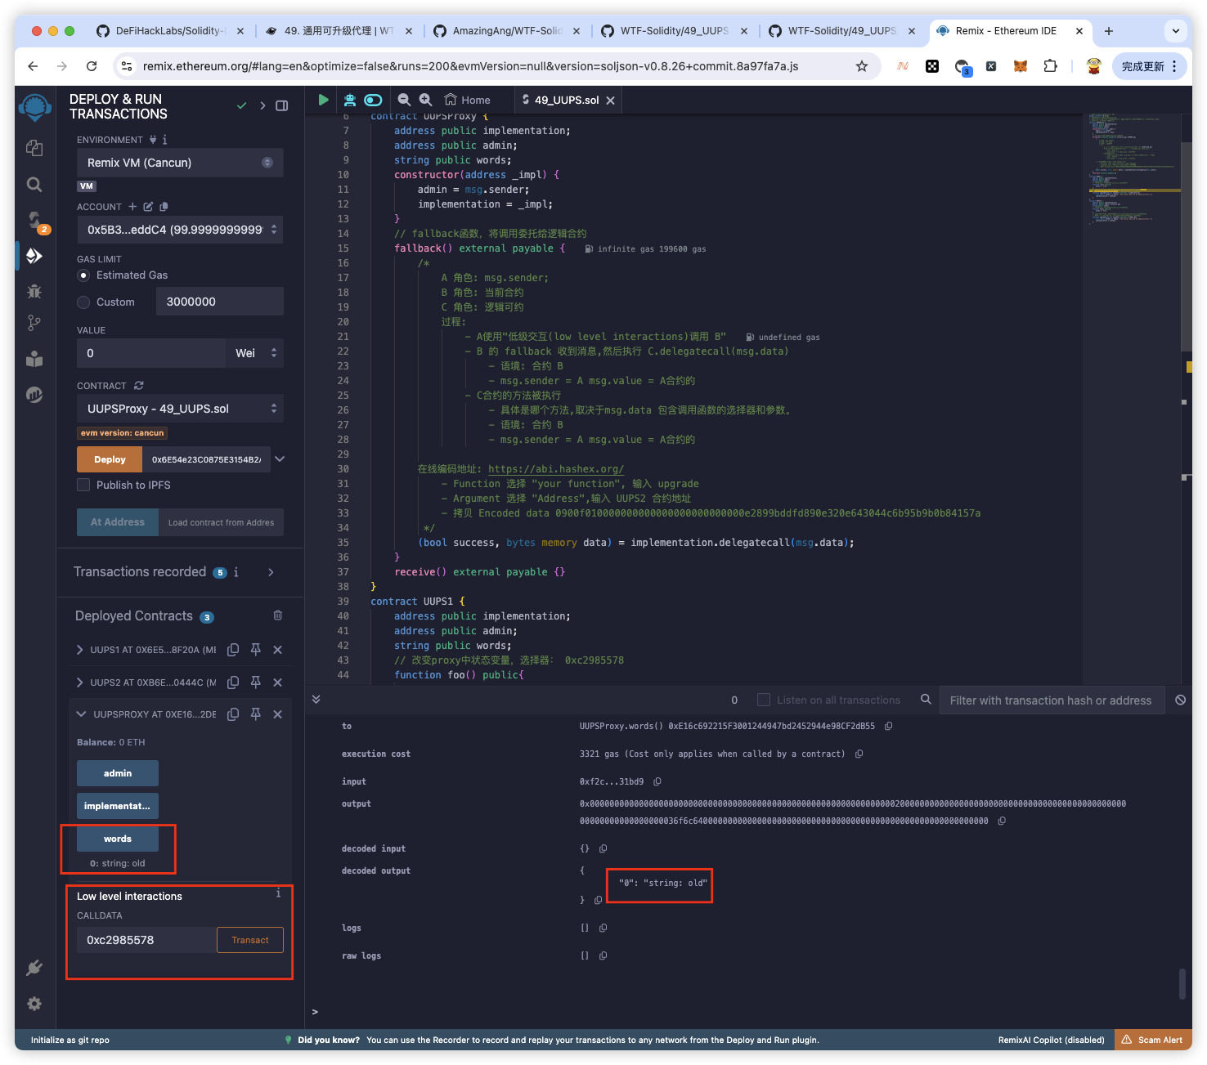Copy the decoded output value icon
This screenshot has height=1065, width=1207.
598,900
